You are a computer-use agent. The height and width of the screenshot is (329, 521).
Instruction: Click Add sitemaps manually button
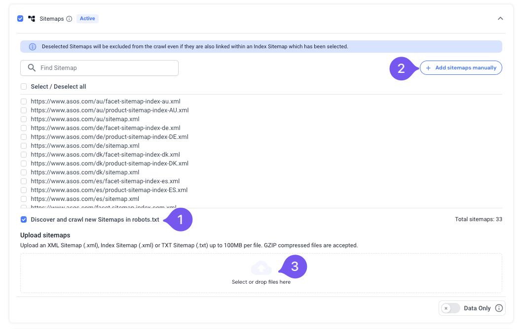461,67
